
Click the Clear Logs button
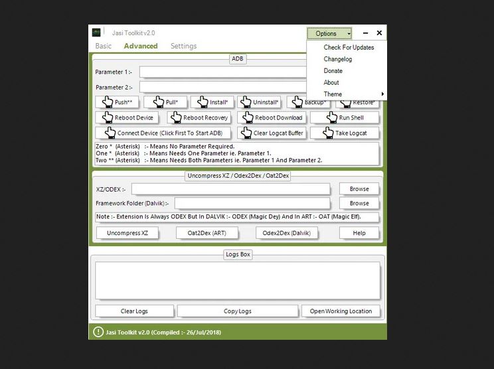point(134,311)
